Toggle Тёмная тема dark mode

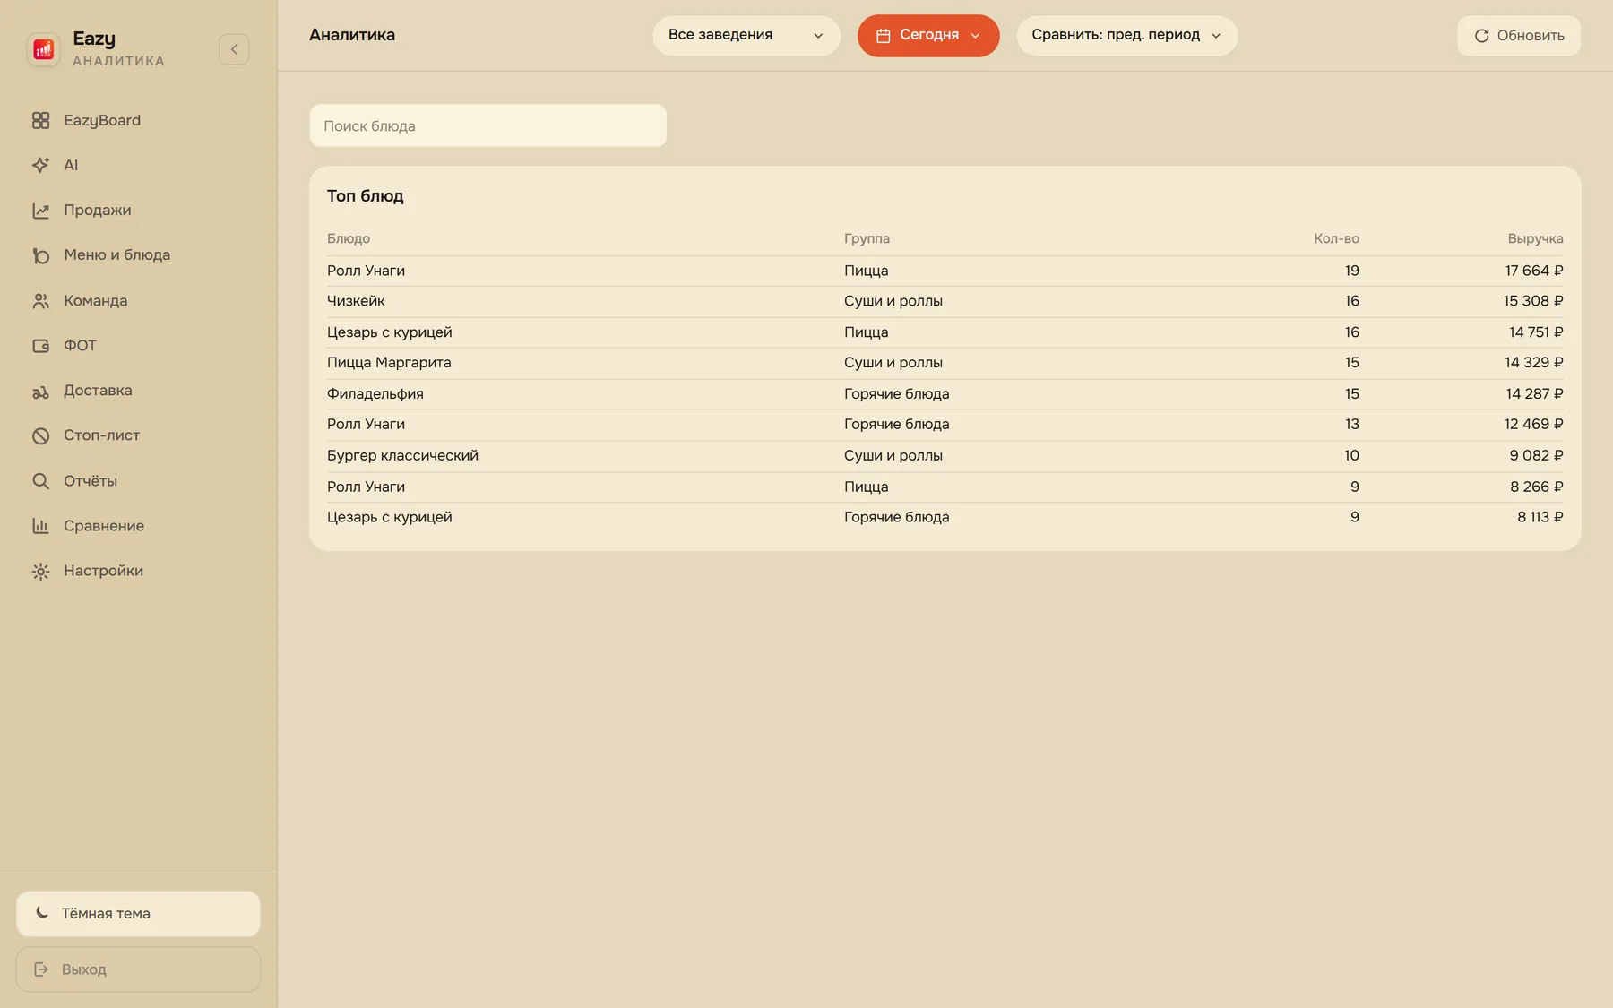[138, 913]
